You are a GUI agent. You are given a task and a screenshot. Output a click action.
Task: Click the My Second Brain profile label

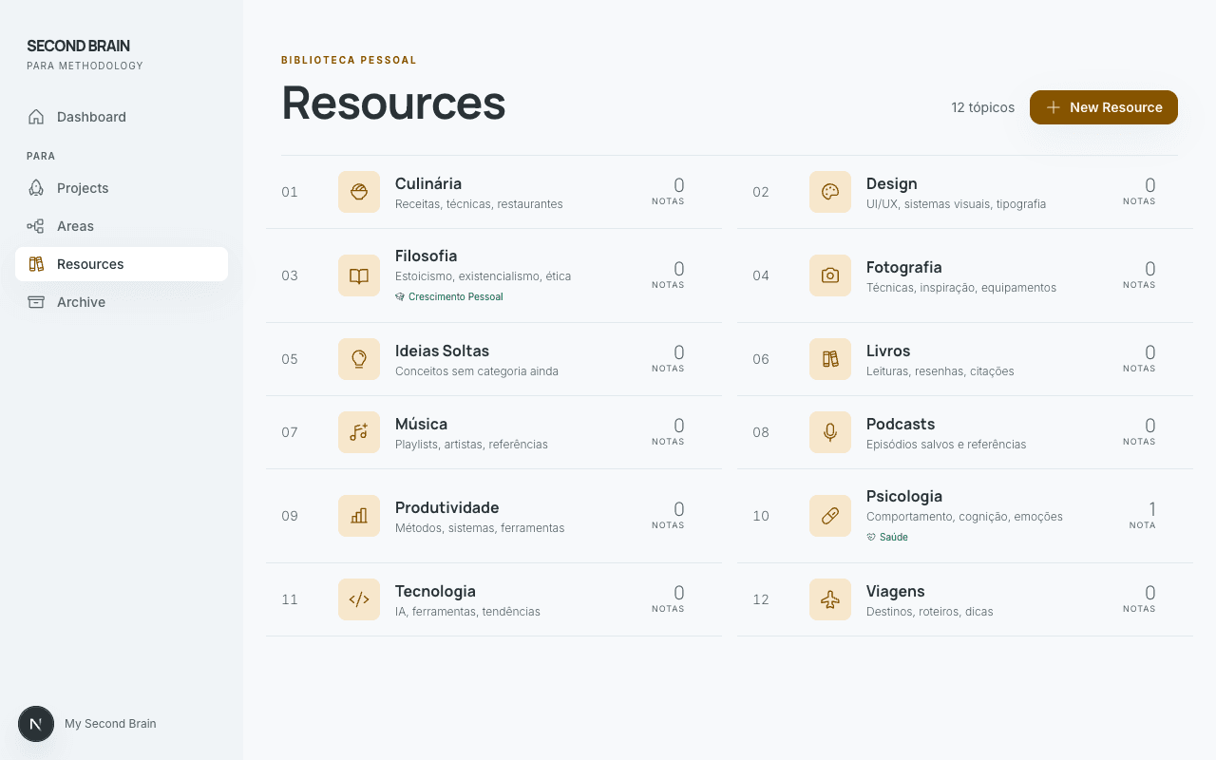(x=110, y=724)
